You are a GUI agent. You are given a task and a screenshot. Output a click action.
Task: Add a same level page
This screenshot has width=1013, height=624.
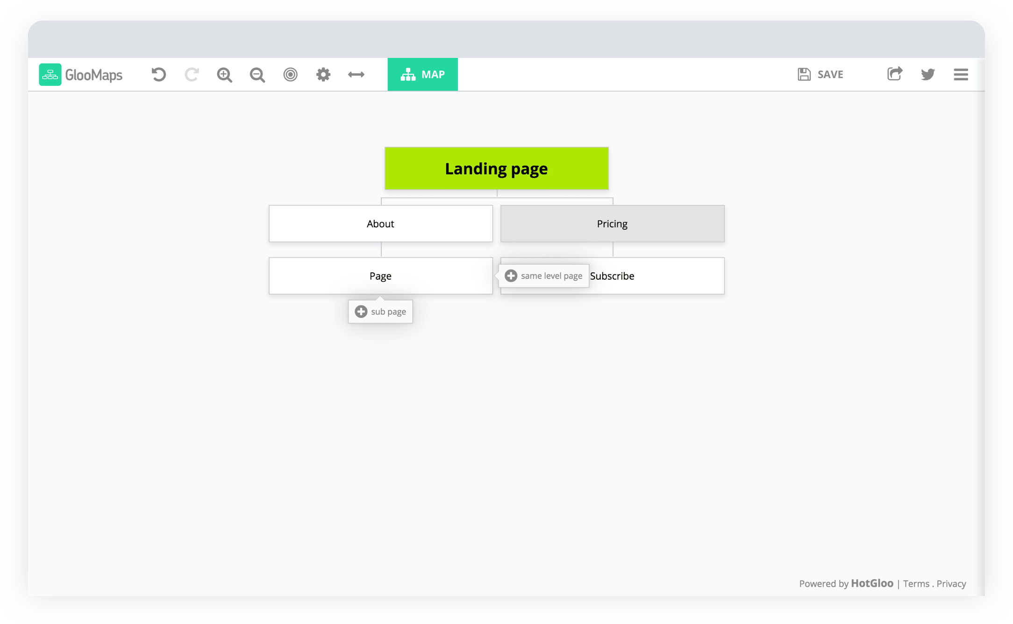pos(544,276)
